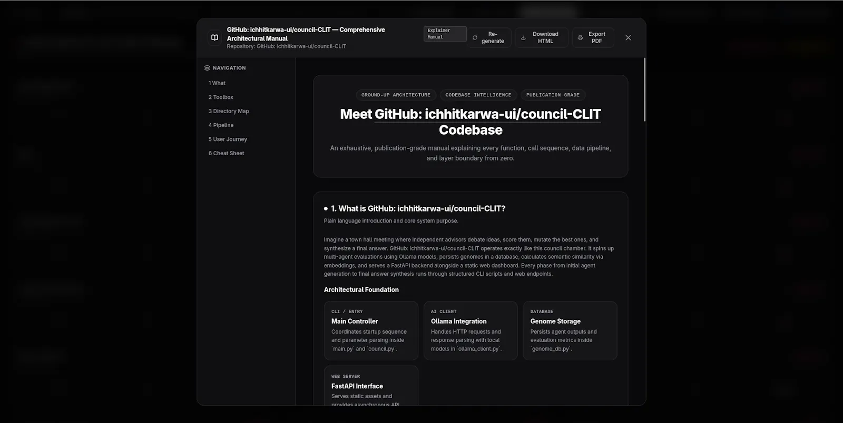843x423 pixels.
Task: Open the Explainer Manual selector
Action: tap(445, 34)
